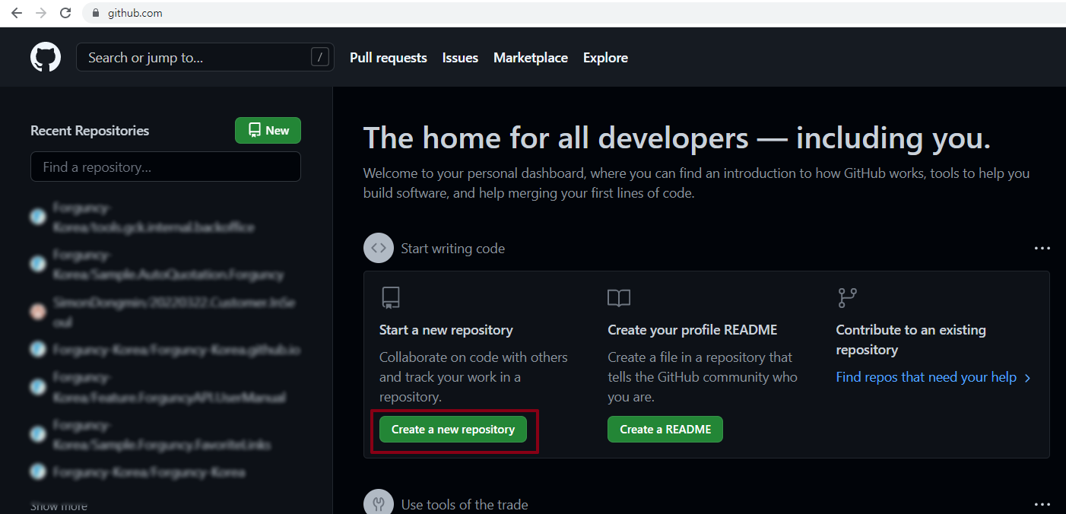Viewport: 1066px width, 514px height.
Task: Open the three-dot menu for Use tools of the trade
Action: (1042, 504)
